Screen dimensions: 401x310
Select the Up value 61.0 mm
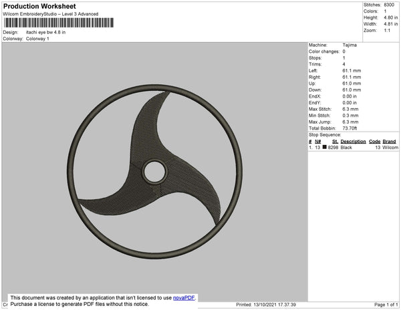352,84
